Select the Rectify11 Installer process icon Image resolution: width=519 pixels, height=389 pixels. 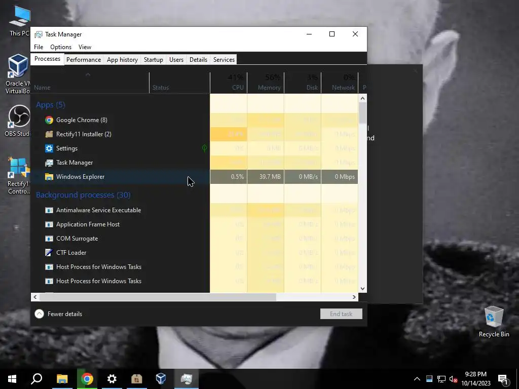(x=49, y=134)
